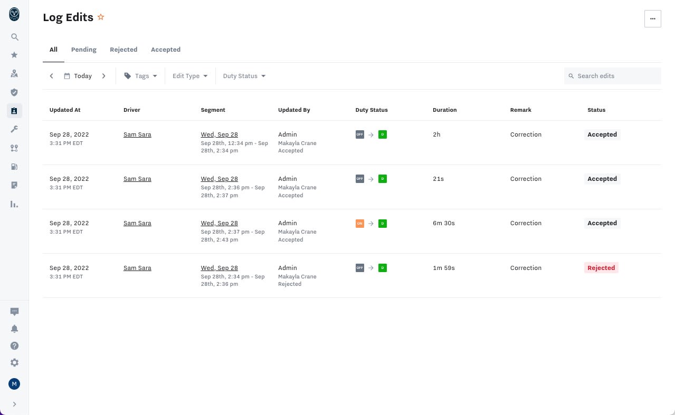675x415 pixels.
Task: Click the search icon in sidebar
Action: pyautogui.click(x=14, y=37)
